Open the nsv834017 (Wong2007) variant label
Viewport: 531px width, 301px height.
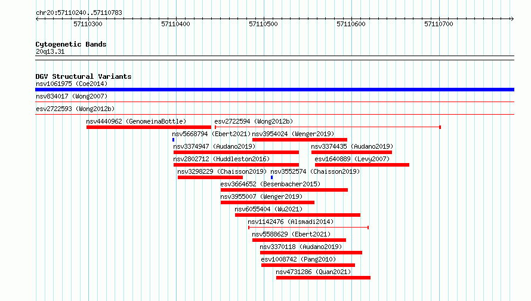point(72,96)
